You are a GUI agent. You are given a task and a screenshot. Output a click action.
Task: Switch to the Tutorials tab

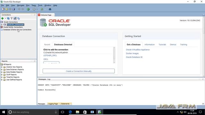click(x=162, y=44)
